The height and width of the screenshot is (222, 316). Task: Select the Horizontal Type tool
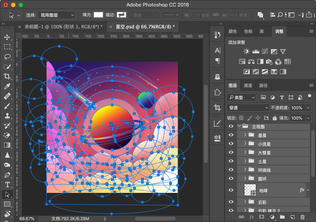[7, 185]
